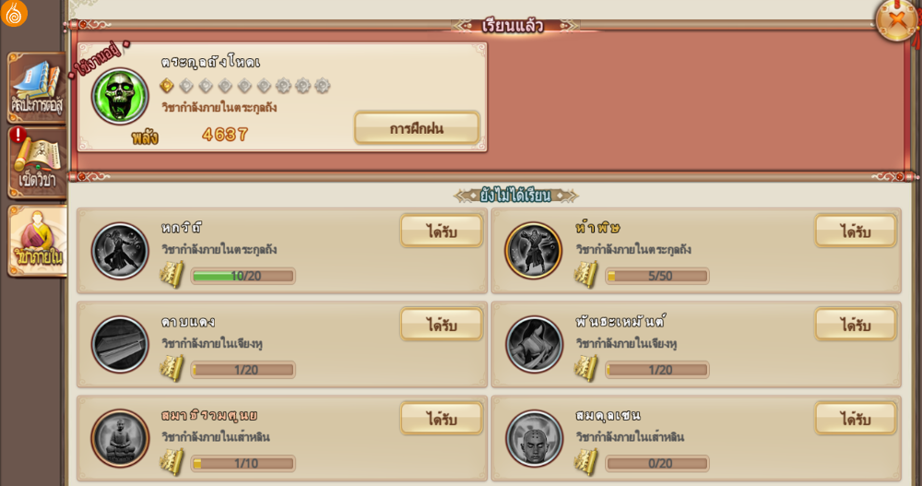Click the orange swirl logo icon
The height and width of the screenshot is (486, 922).
pos(14,13)
